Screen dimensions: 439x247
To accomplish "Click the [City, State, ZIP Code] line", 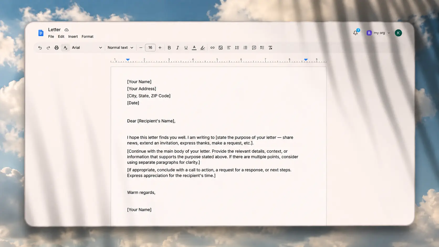I will point(149,96).
